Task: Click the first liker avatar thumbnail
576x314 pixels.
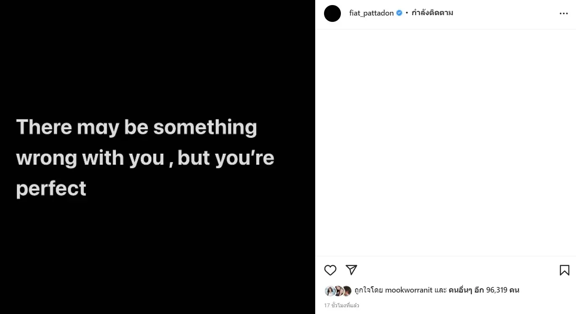Action: coord(330,291)
